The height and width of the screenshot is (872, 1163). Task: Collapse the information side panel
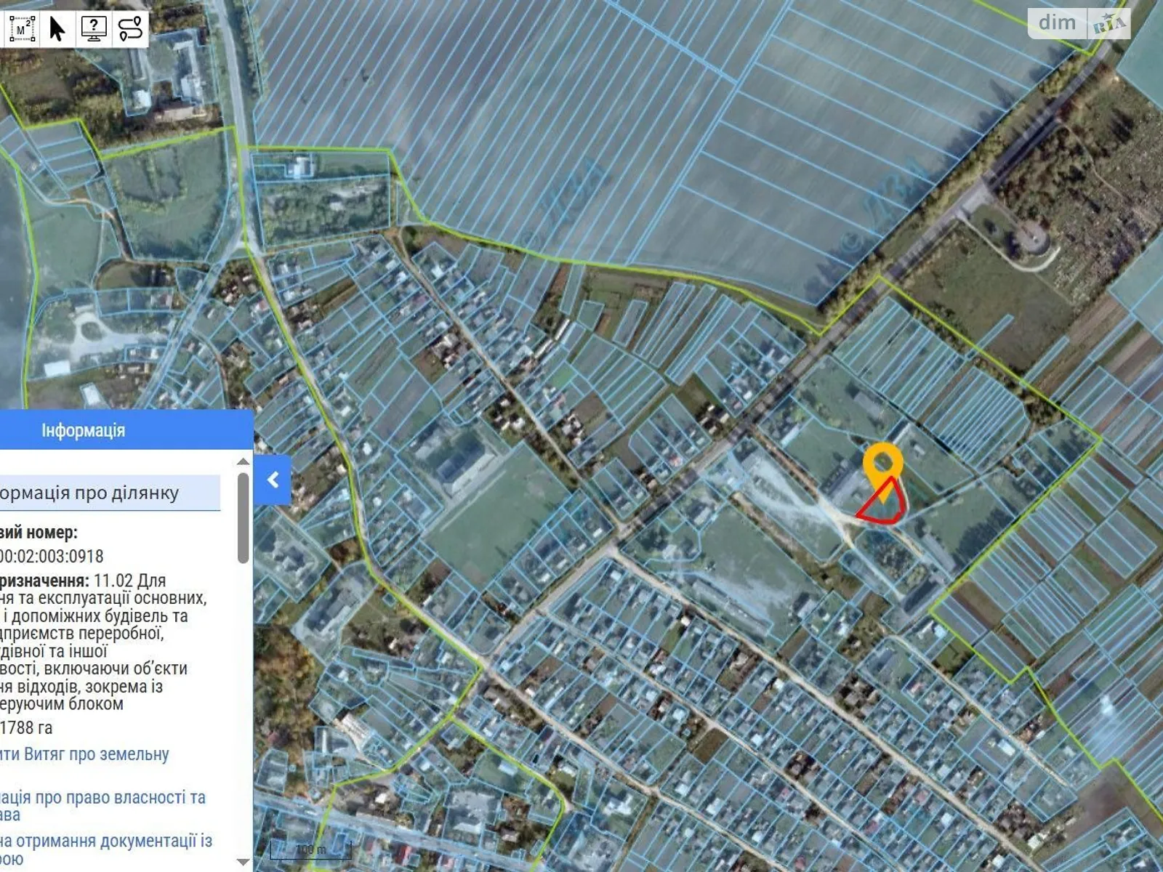click(x=273, y=480)
